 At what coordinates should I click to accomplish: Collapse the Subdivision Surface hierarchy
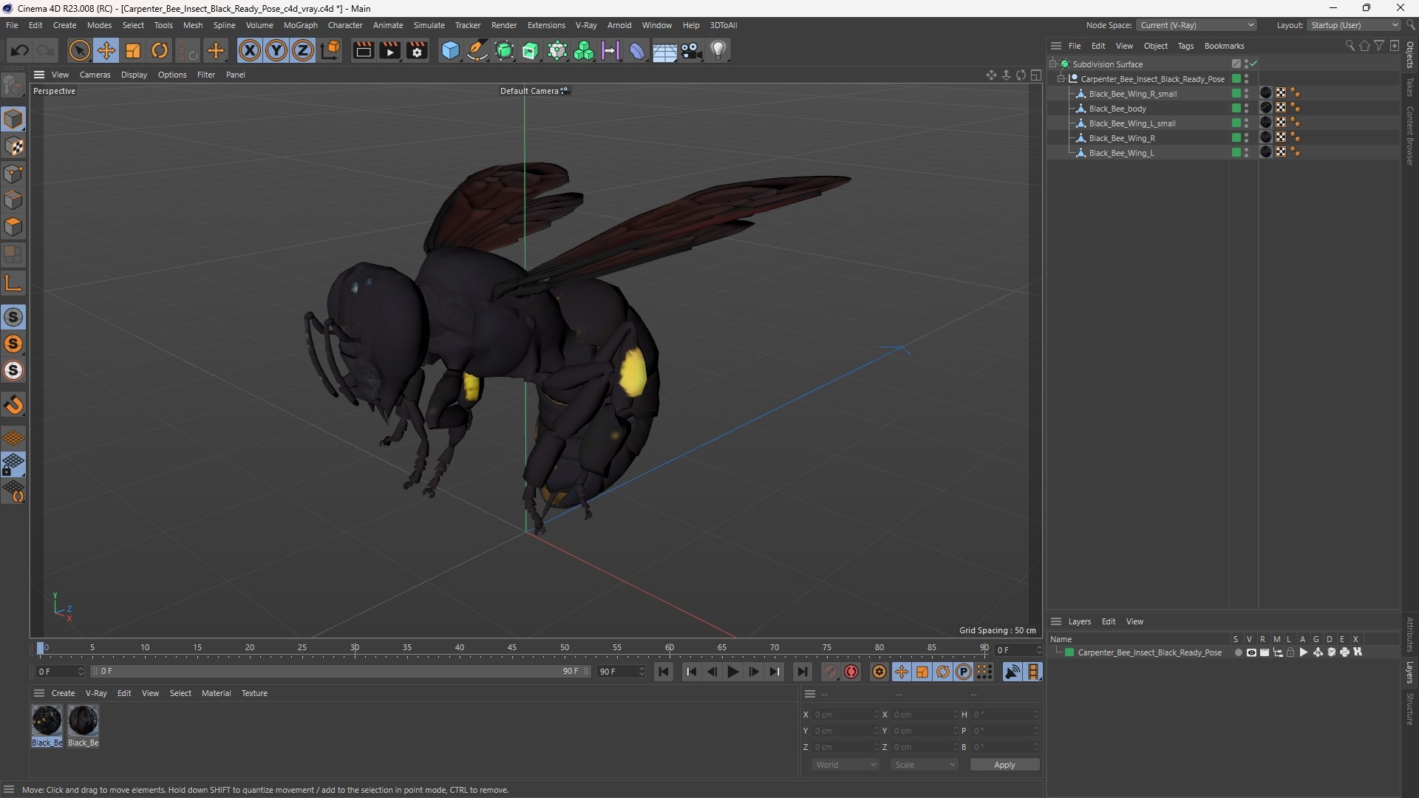point(1053,64)
